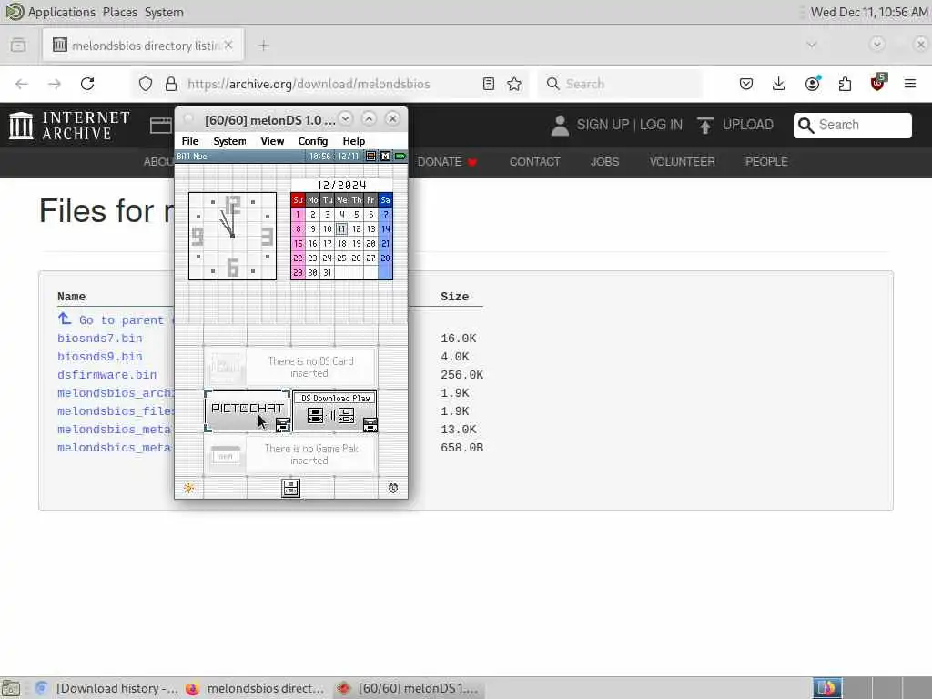932x699 pixels.
Task: Click the site padlock icon
Action: click(171, 84)
